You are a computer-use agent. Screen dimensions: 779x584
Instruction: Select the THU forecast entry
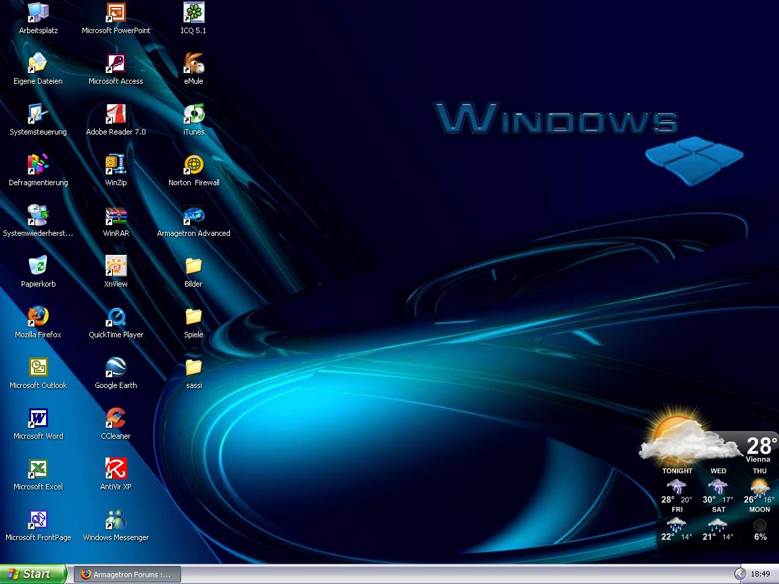point(759,486)
